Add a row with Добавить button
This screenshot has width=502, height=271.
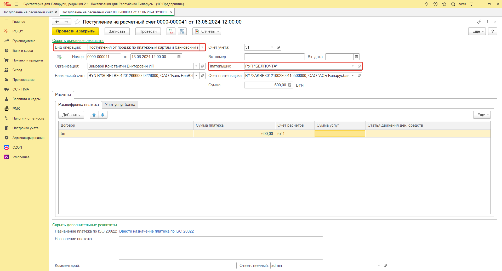pyautogui.click(x=71, y=115)
